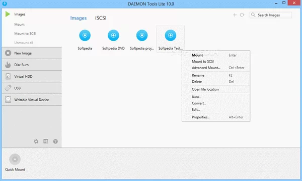
Task: Select the Disc Burn flame icon
Action: (x=8, y=65)
